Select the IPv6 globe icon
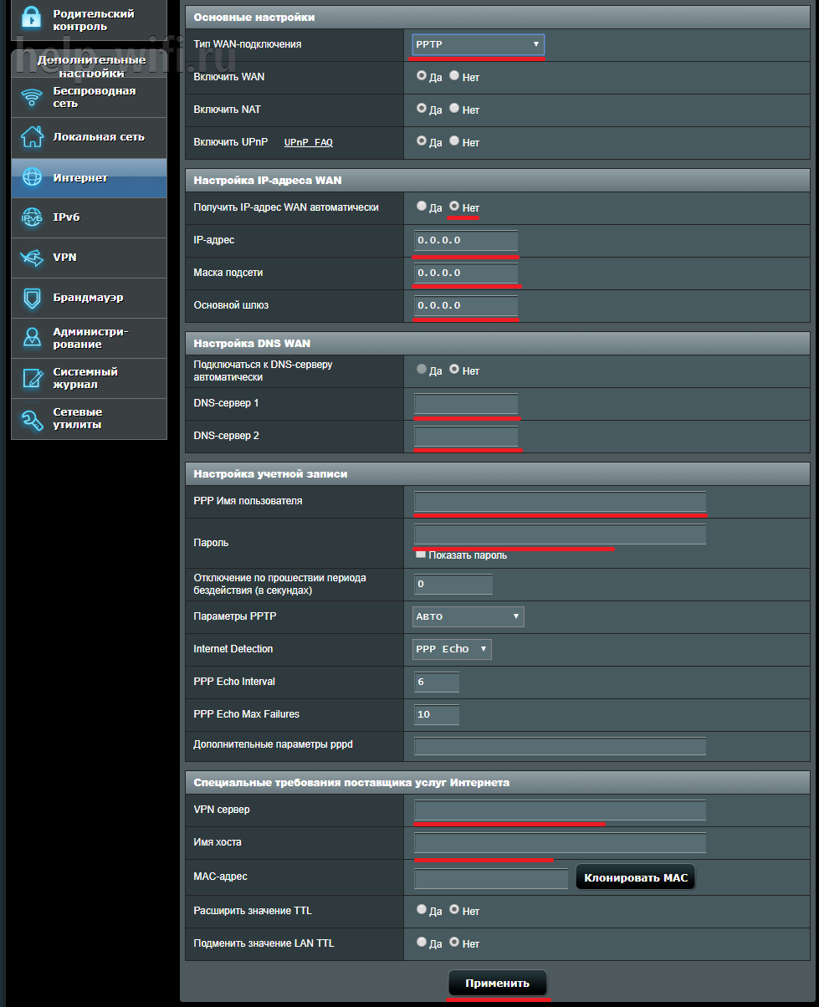This screenshot has width=819, height=1007. (32, 217)
